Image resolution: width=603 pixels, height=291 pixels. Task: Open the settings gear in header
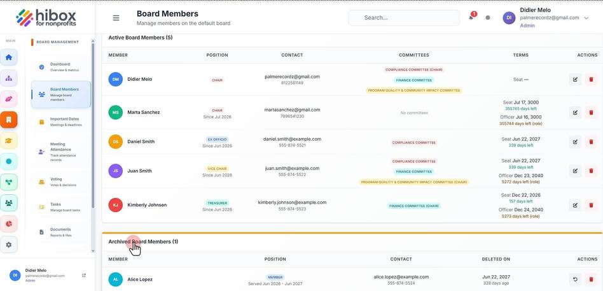(488, 18)
